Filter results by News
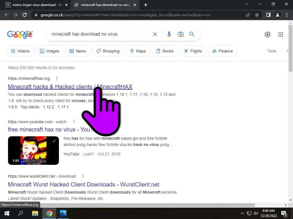 point(78,51)
